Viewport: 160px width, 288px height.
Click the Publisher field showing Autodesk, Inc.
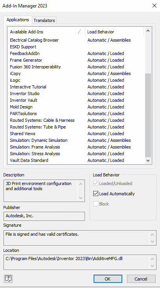(x=44, y=216)
